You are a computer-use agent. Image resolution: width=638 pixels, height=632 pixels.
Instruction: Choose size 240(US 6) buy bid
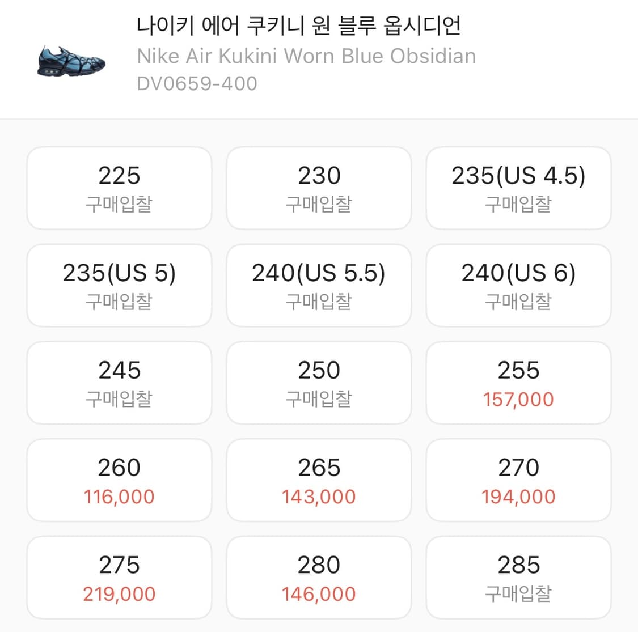[518, 285]
